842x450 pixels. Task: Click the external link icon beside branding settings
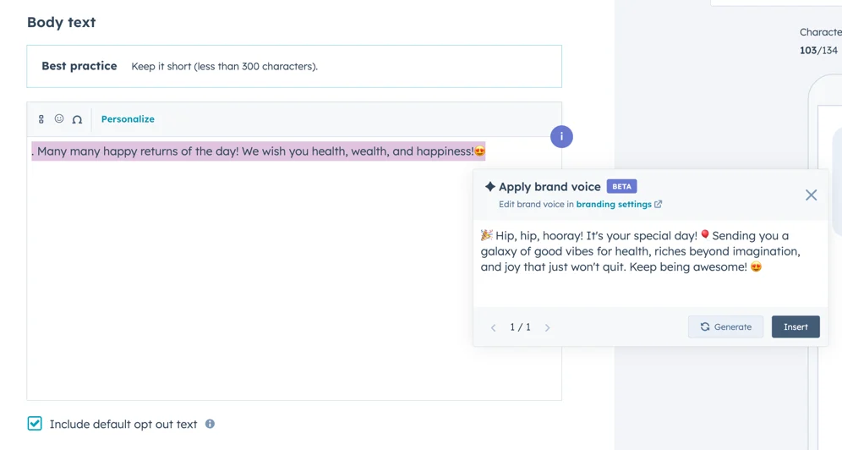click(x=659, y=204)
